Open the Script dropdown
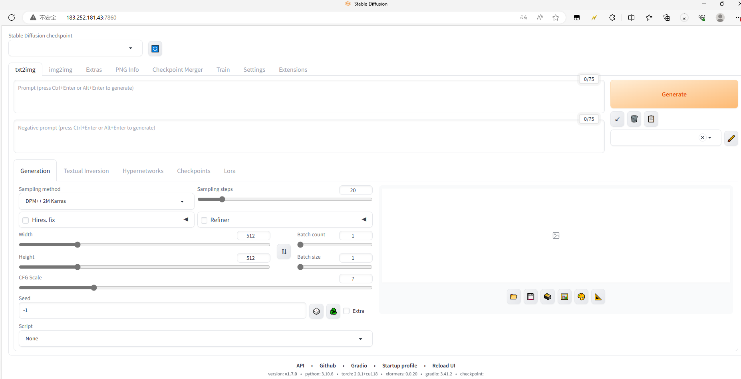 pyautogui.click(x=196, y=339)
